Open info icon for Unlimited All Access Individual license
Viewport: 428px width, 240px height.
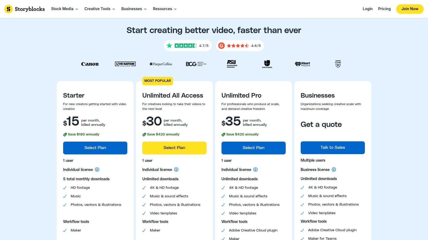coord(176,170)
